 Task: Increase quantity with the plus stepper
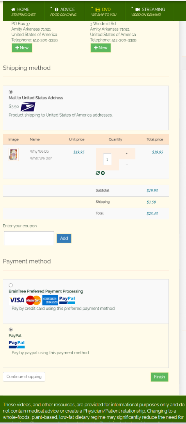click(127, 154)
